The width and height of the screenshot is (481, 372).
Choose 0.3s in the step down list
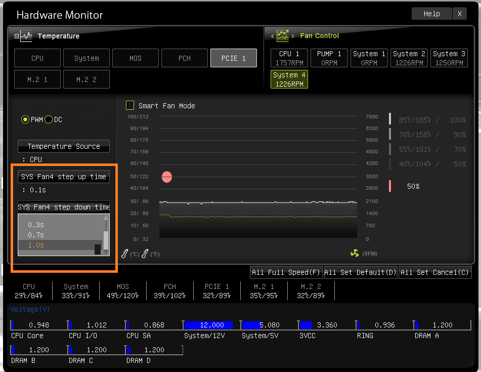[x=36, y=225]
